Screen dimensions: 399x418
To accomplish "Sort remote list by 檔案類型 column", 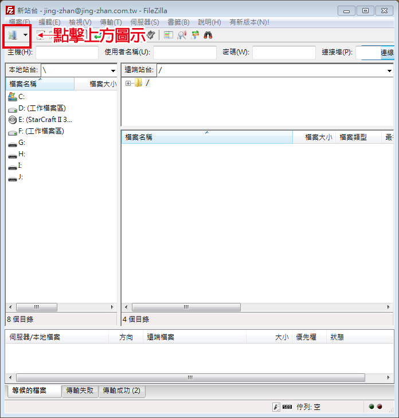I will (358, 137).
